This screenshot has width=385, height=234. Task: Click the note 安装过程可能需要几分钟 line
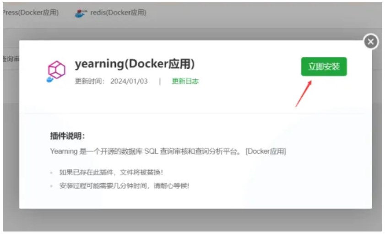coord(124,186)
